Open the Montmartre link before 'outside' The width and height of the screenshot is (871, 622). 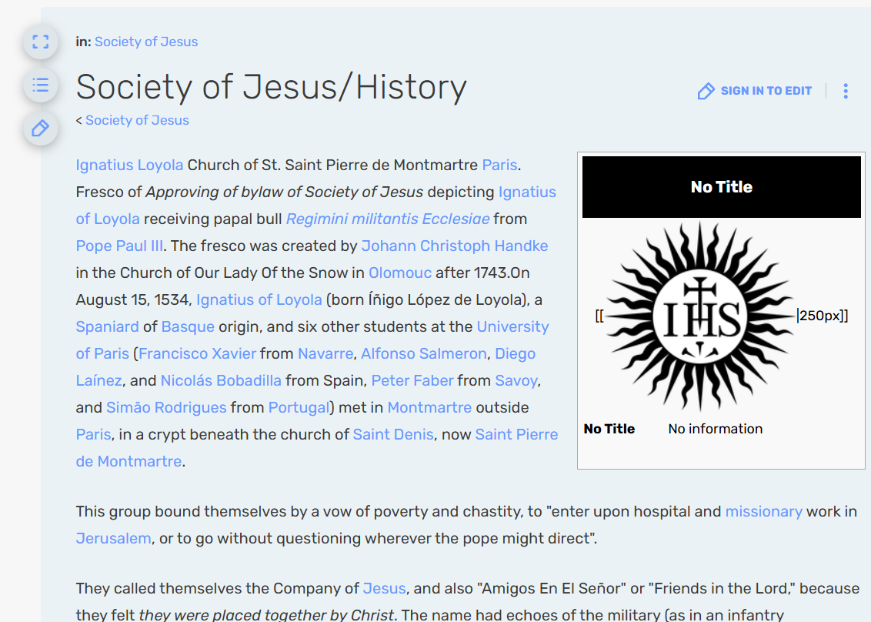429,407
